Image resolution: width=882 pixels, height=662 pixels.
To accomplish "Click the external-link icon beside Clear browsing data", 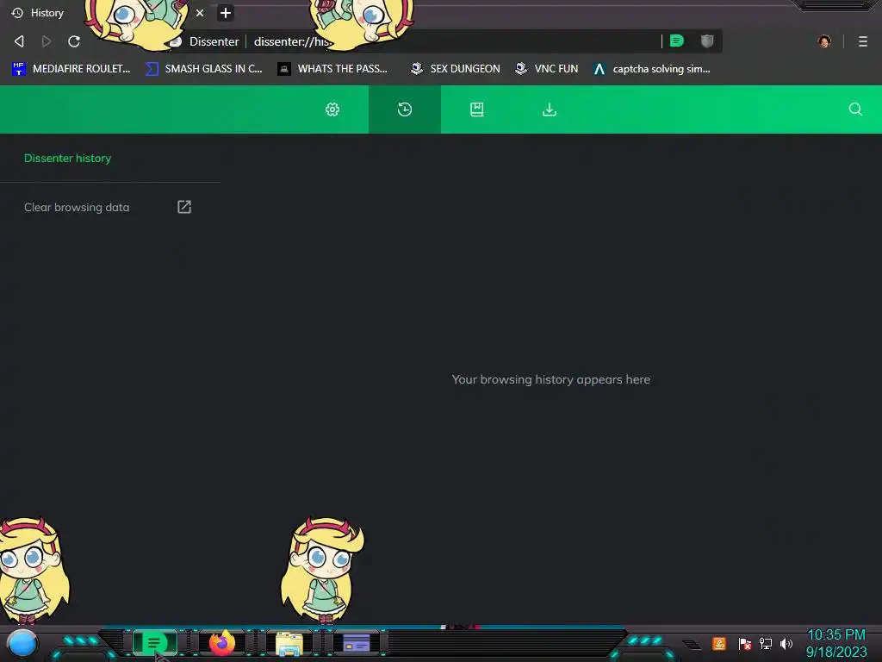I will pyautogui.click(x=184, y=207).
